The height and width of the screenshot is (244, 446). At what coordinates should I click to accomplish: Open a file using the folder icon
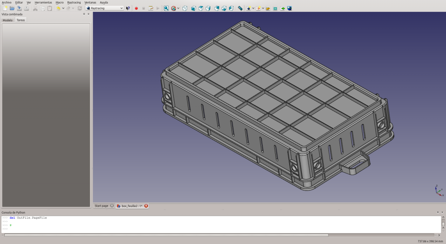[x=12, y=8]
